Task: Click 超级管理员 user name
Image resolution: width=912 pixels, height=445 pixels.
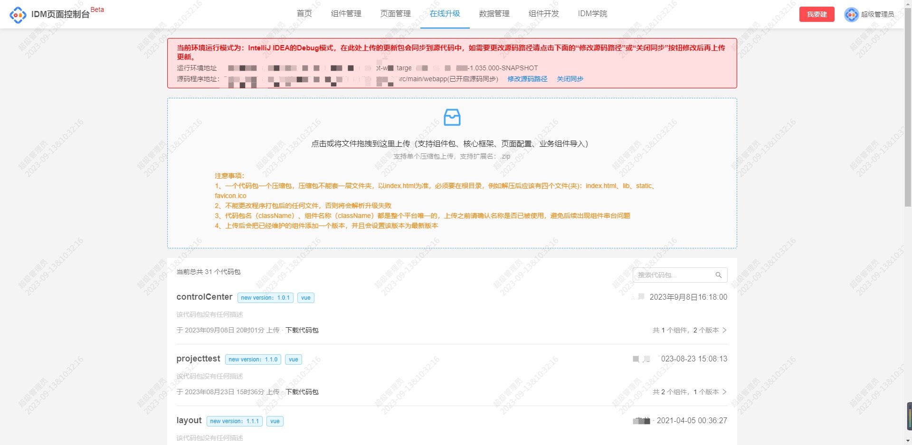Action: [878, 14]
